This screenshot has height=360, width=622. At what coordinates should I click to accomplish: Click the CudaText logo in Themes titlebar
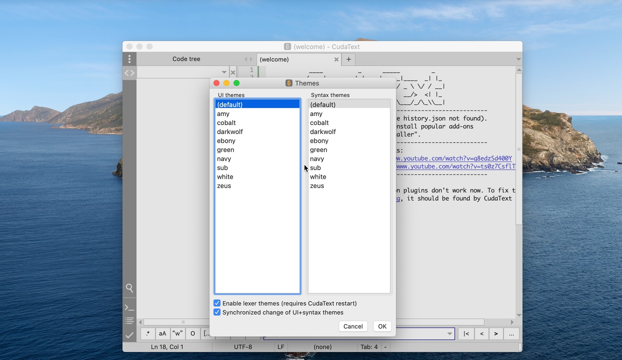point(288,83)
